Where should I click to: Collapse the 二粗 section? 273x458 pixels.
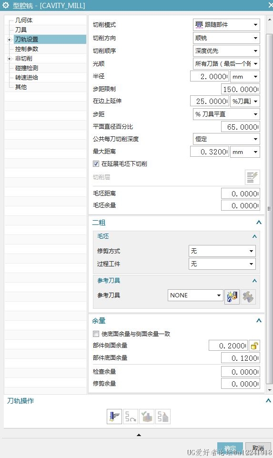(259, 222)
